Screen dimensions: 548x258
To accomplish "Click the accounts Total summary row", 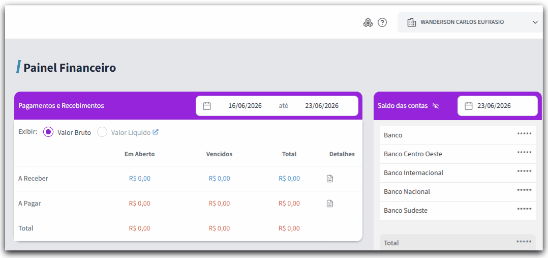I will 458,243.
